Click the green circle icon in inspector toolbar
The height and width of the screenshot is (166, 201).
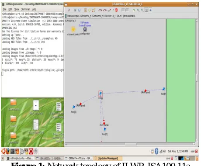point(90,10)
